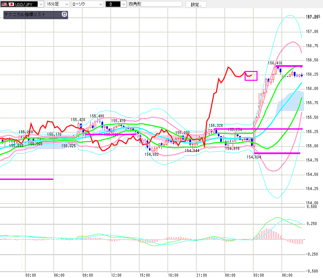Click the 155.490 price label

pyautogui.click(x=97, y=116)
